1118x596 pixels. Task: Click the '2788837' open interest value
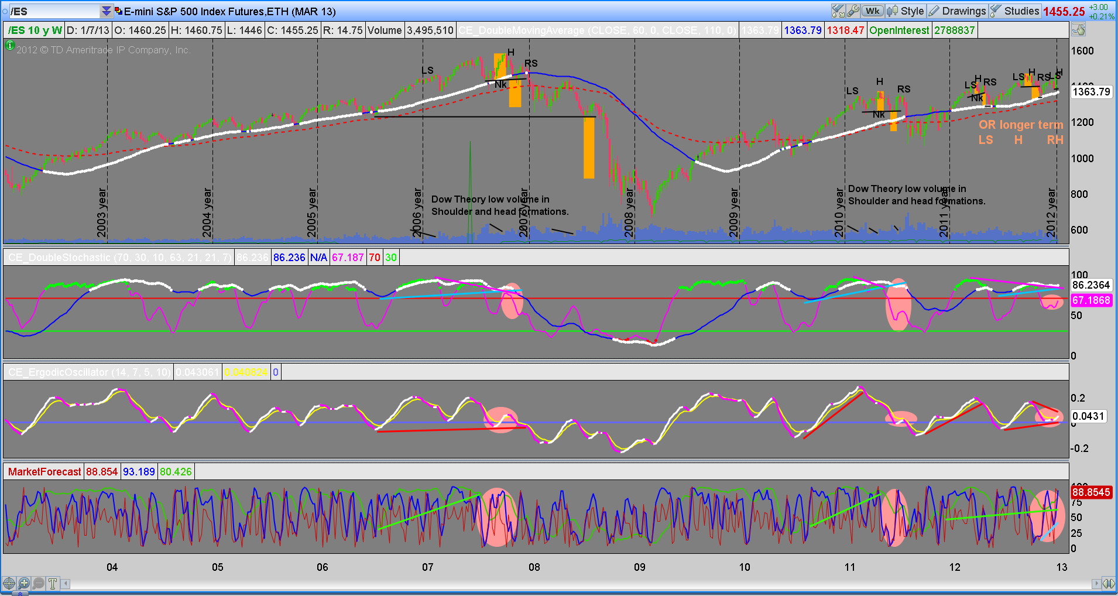point(955,30)
